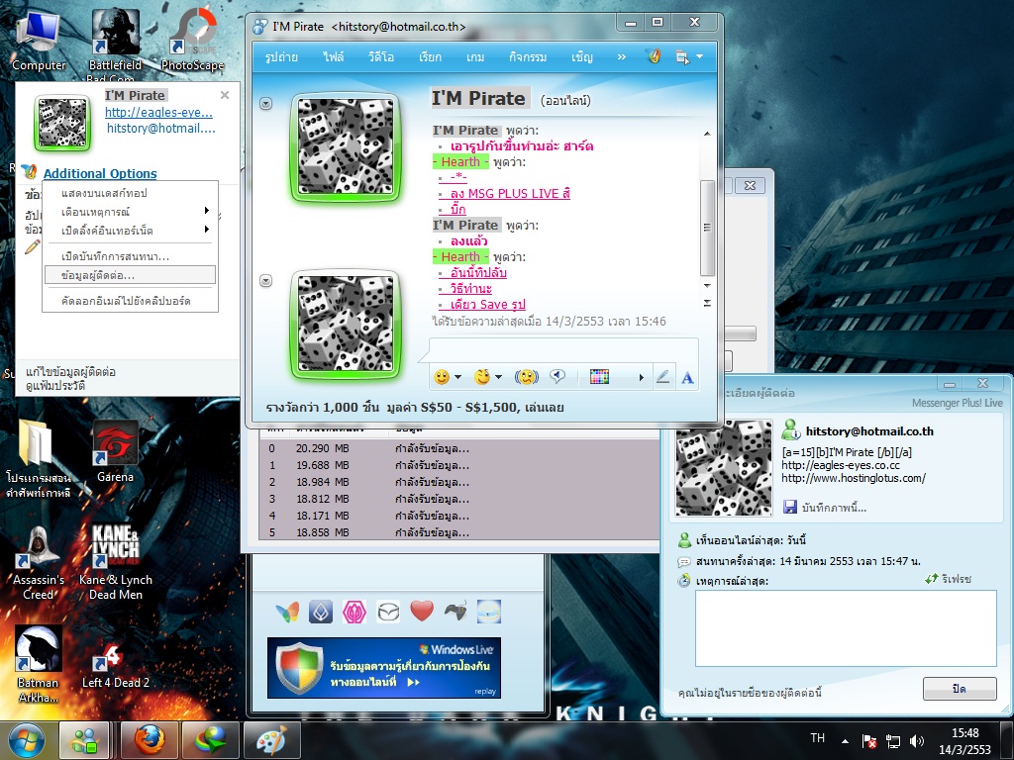Click the game controller icon
1014x760 pixels.
pyautogui.click(x=456, y=611)
